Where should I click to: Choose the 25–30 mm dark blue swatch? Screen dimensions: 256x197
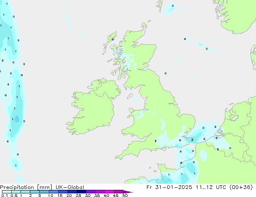coord(81,192)
